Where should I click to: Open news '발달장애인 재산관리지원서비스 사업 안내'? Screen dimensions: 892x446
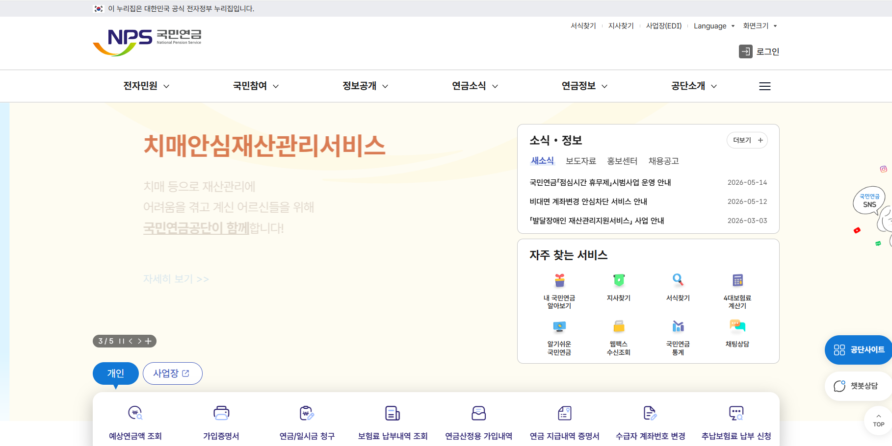pyautogui.click(x=597, y=221)
